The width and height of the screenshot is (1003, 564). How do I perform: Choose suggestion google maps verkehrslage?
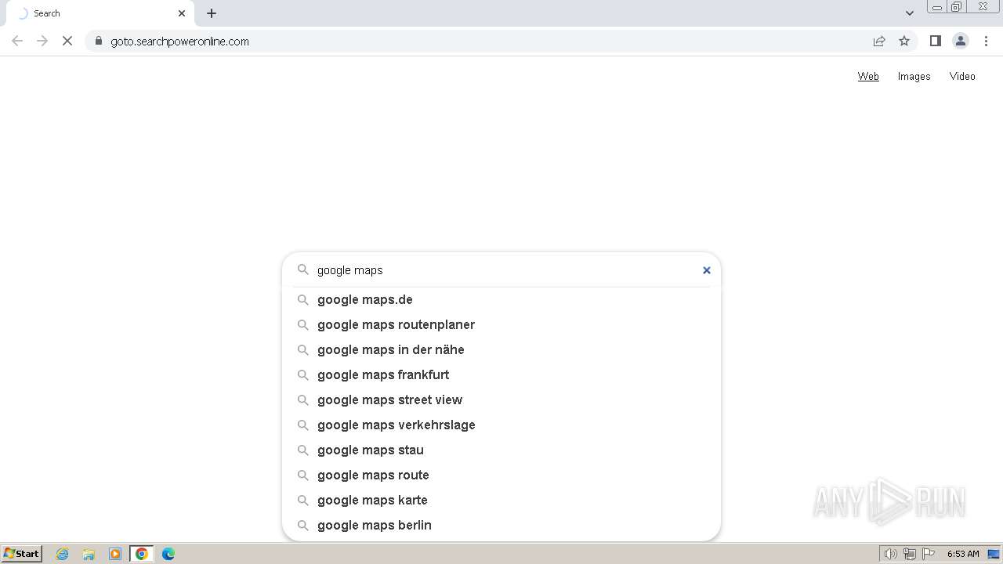501,425
